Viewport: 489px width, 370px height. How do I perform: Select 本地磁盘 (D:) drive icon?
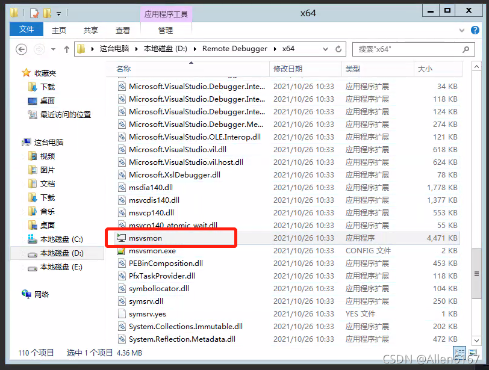click(33, 254)
